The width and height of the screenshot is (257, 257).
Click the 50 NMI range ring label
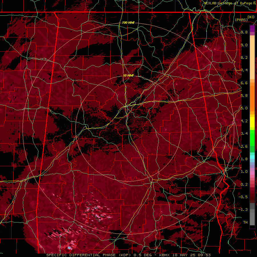click(128, 76)
